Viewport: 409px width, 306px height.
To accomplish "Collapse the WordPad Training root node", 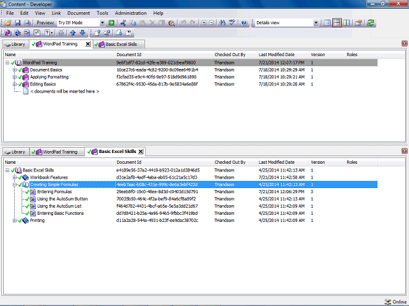I will tap(7, 62).
